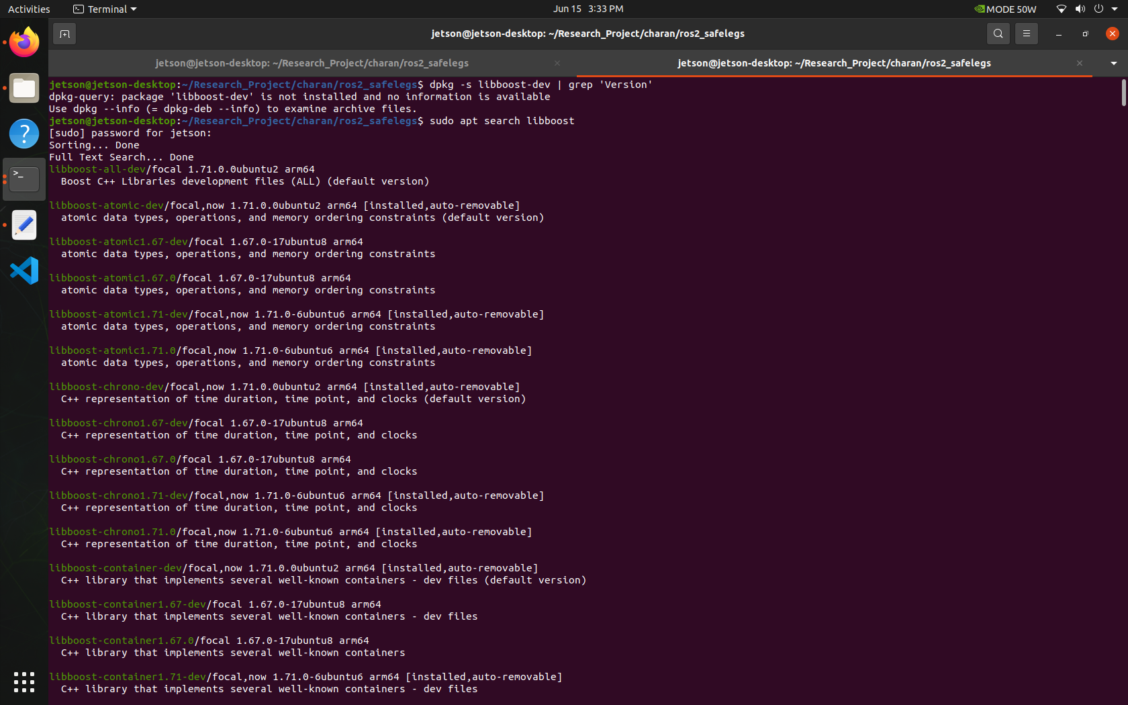Open the Text Editor from the dock
1128x705 pixels.
tap(23, 225)
